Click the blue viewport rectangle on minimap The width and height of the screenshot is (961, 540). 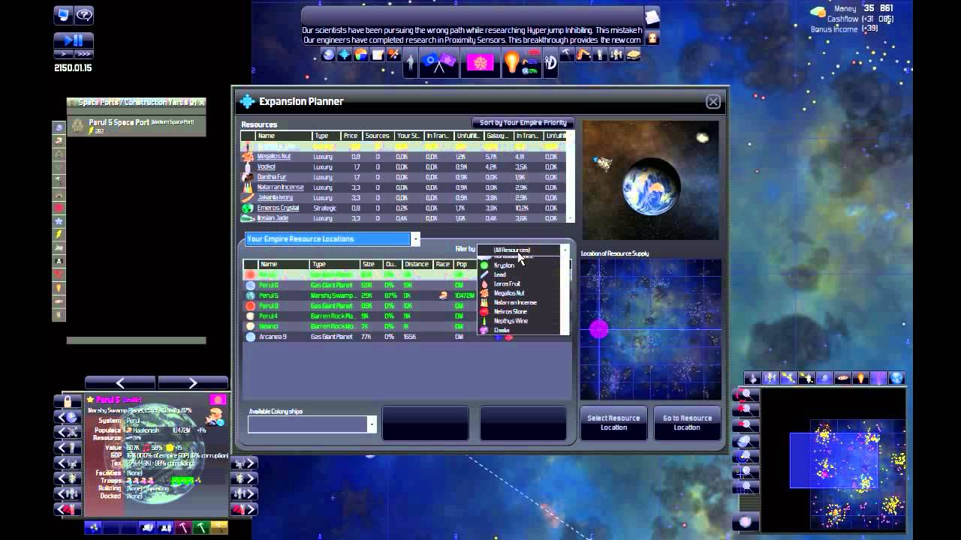833,460
